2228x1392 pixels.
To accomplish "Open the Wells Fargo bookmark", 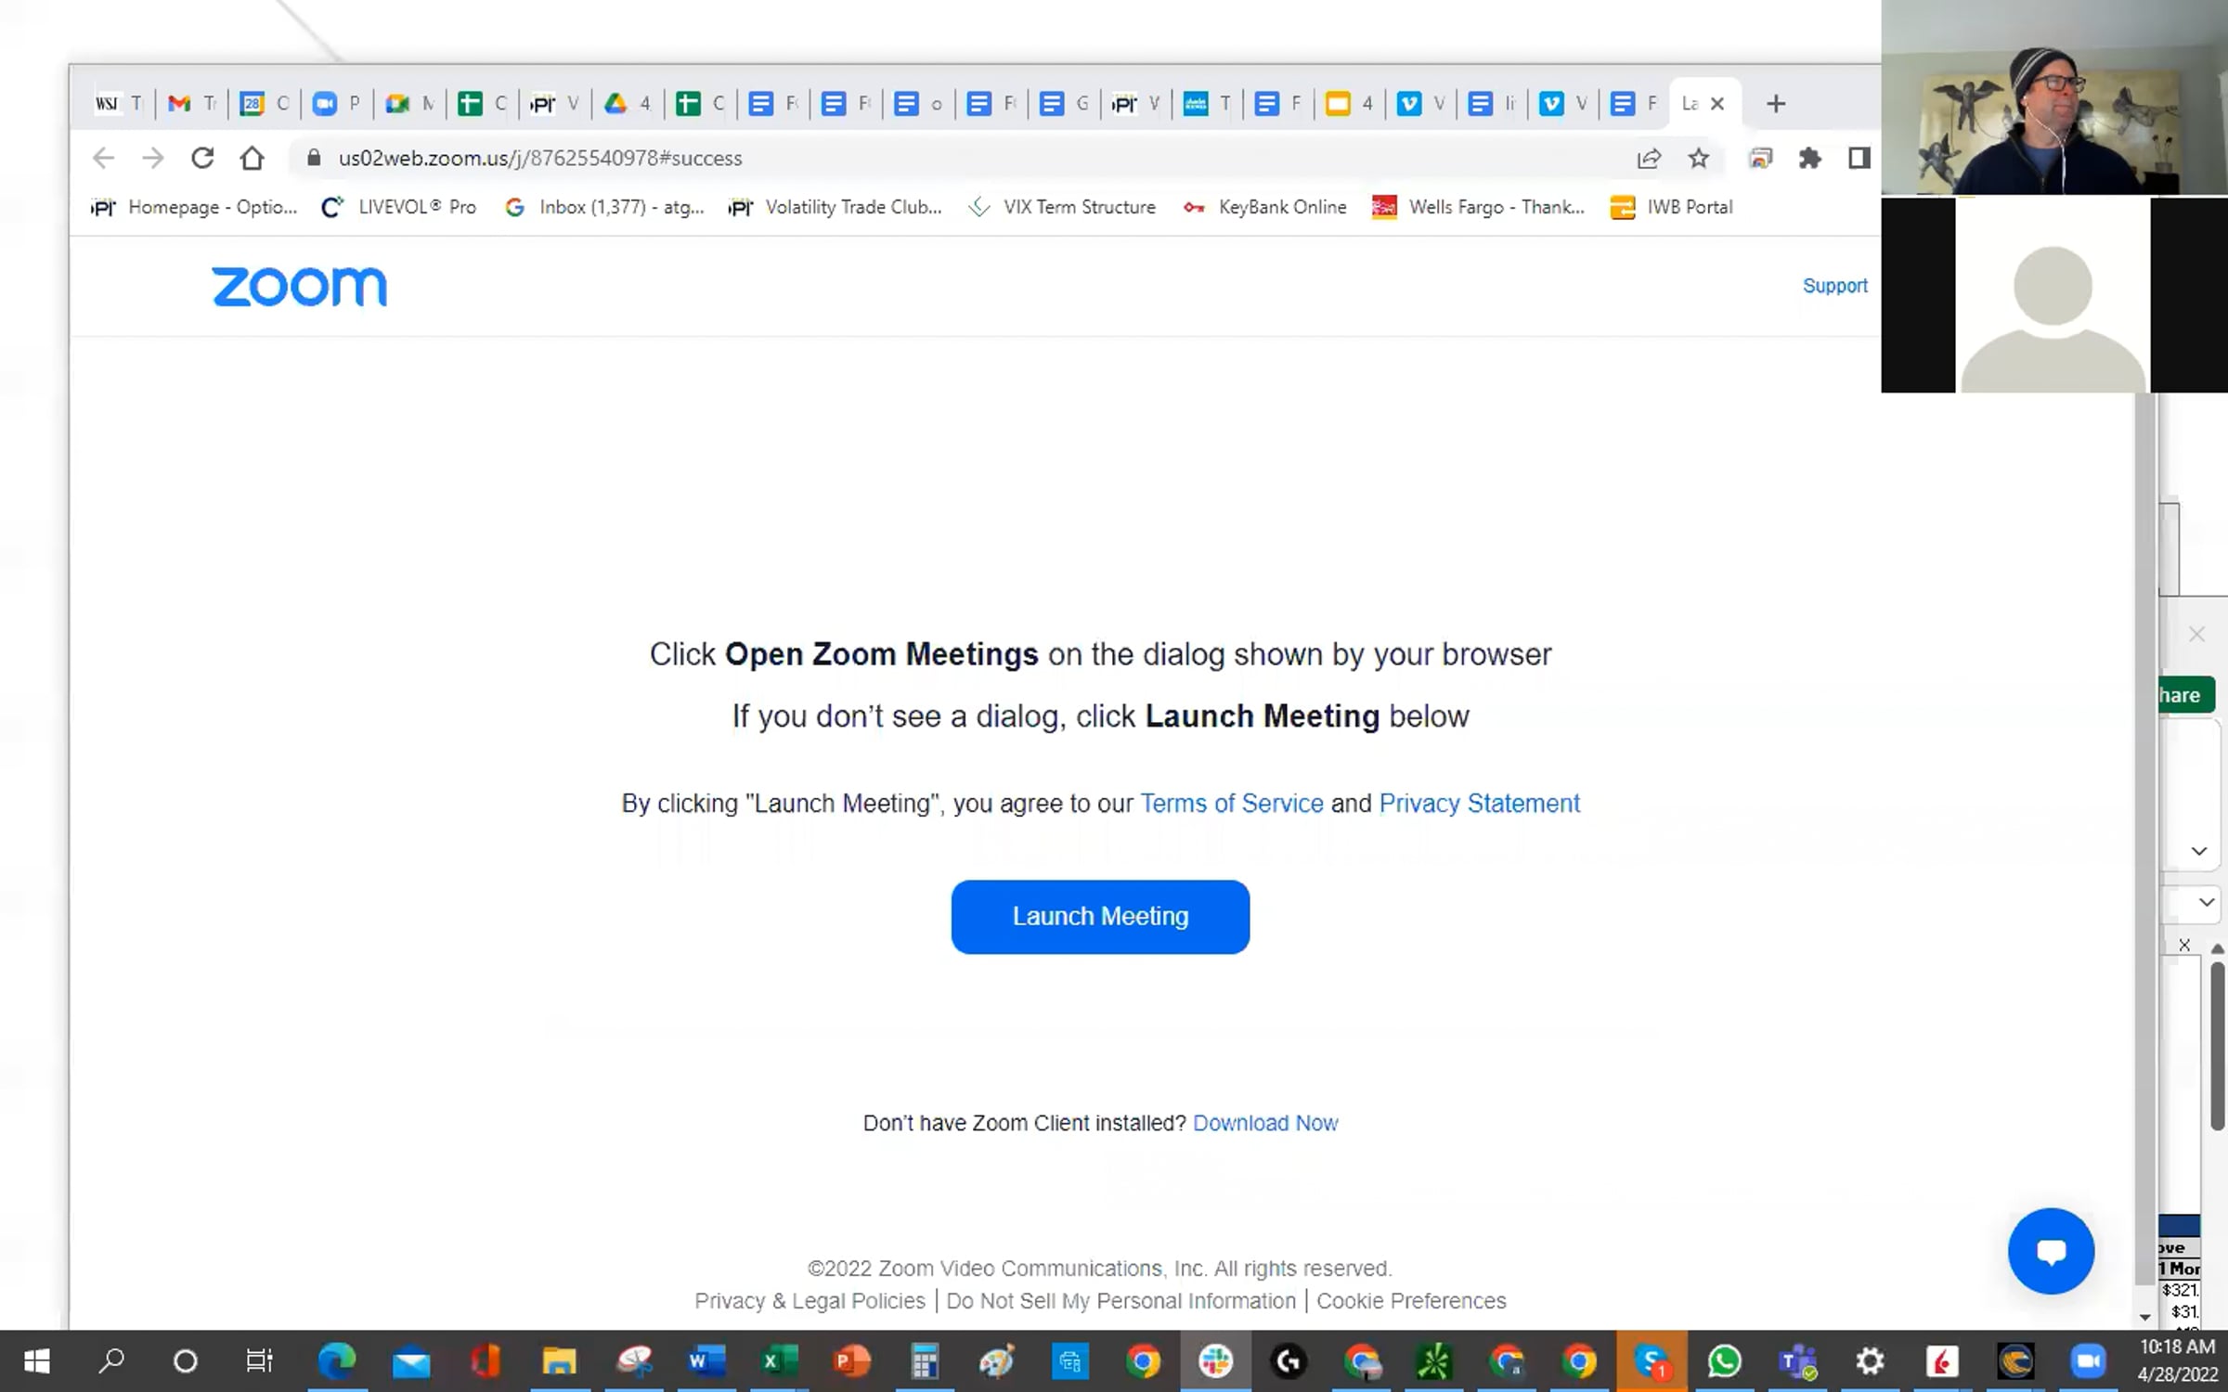I will [1479, 207].
